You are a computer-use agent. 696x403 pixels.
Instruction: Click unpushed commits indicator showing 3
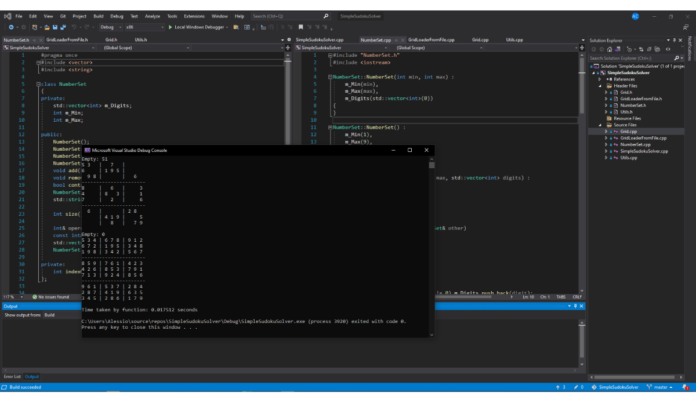pyautogui.click(x=560, y=387)
